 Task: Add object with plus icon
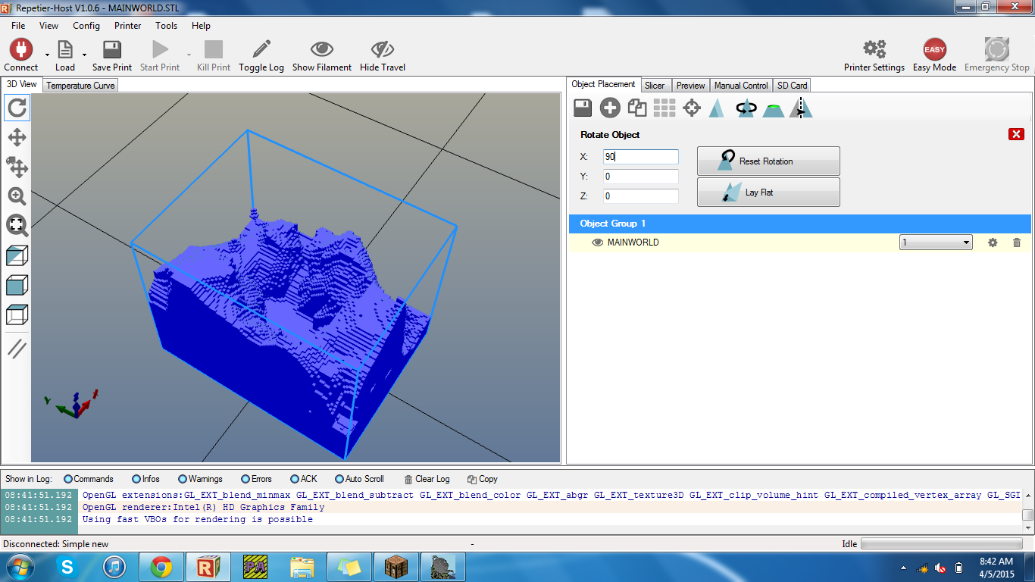[x=610, y=108]
